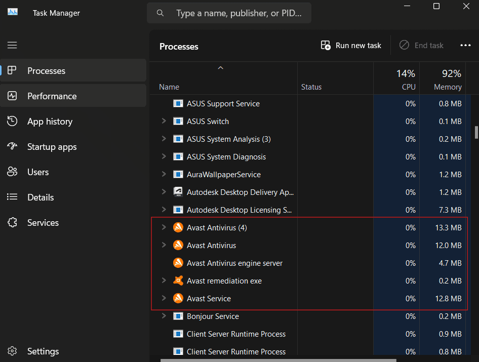This screenshot has height=362, width=479.
Task: Click the 12.8 MB memory value
Action: pos(448,298)
